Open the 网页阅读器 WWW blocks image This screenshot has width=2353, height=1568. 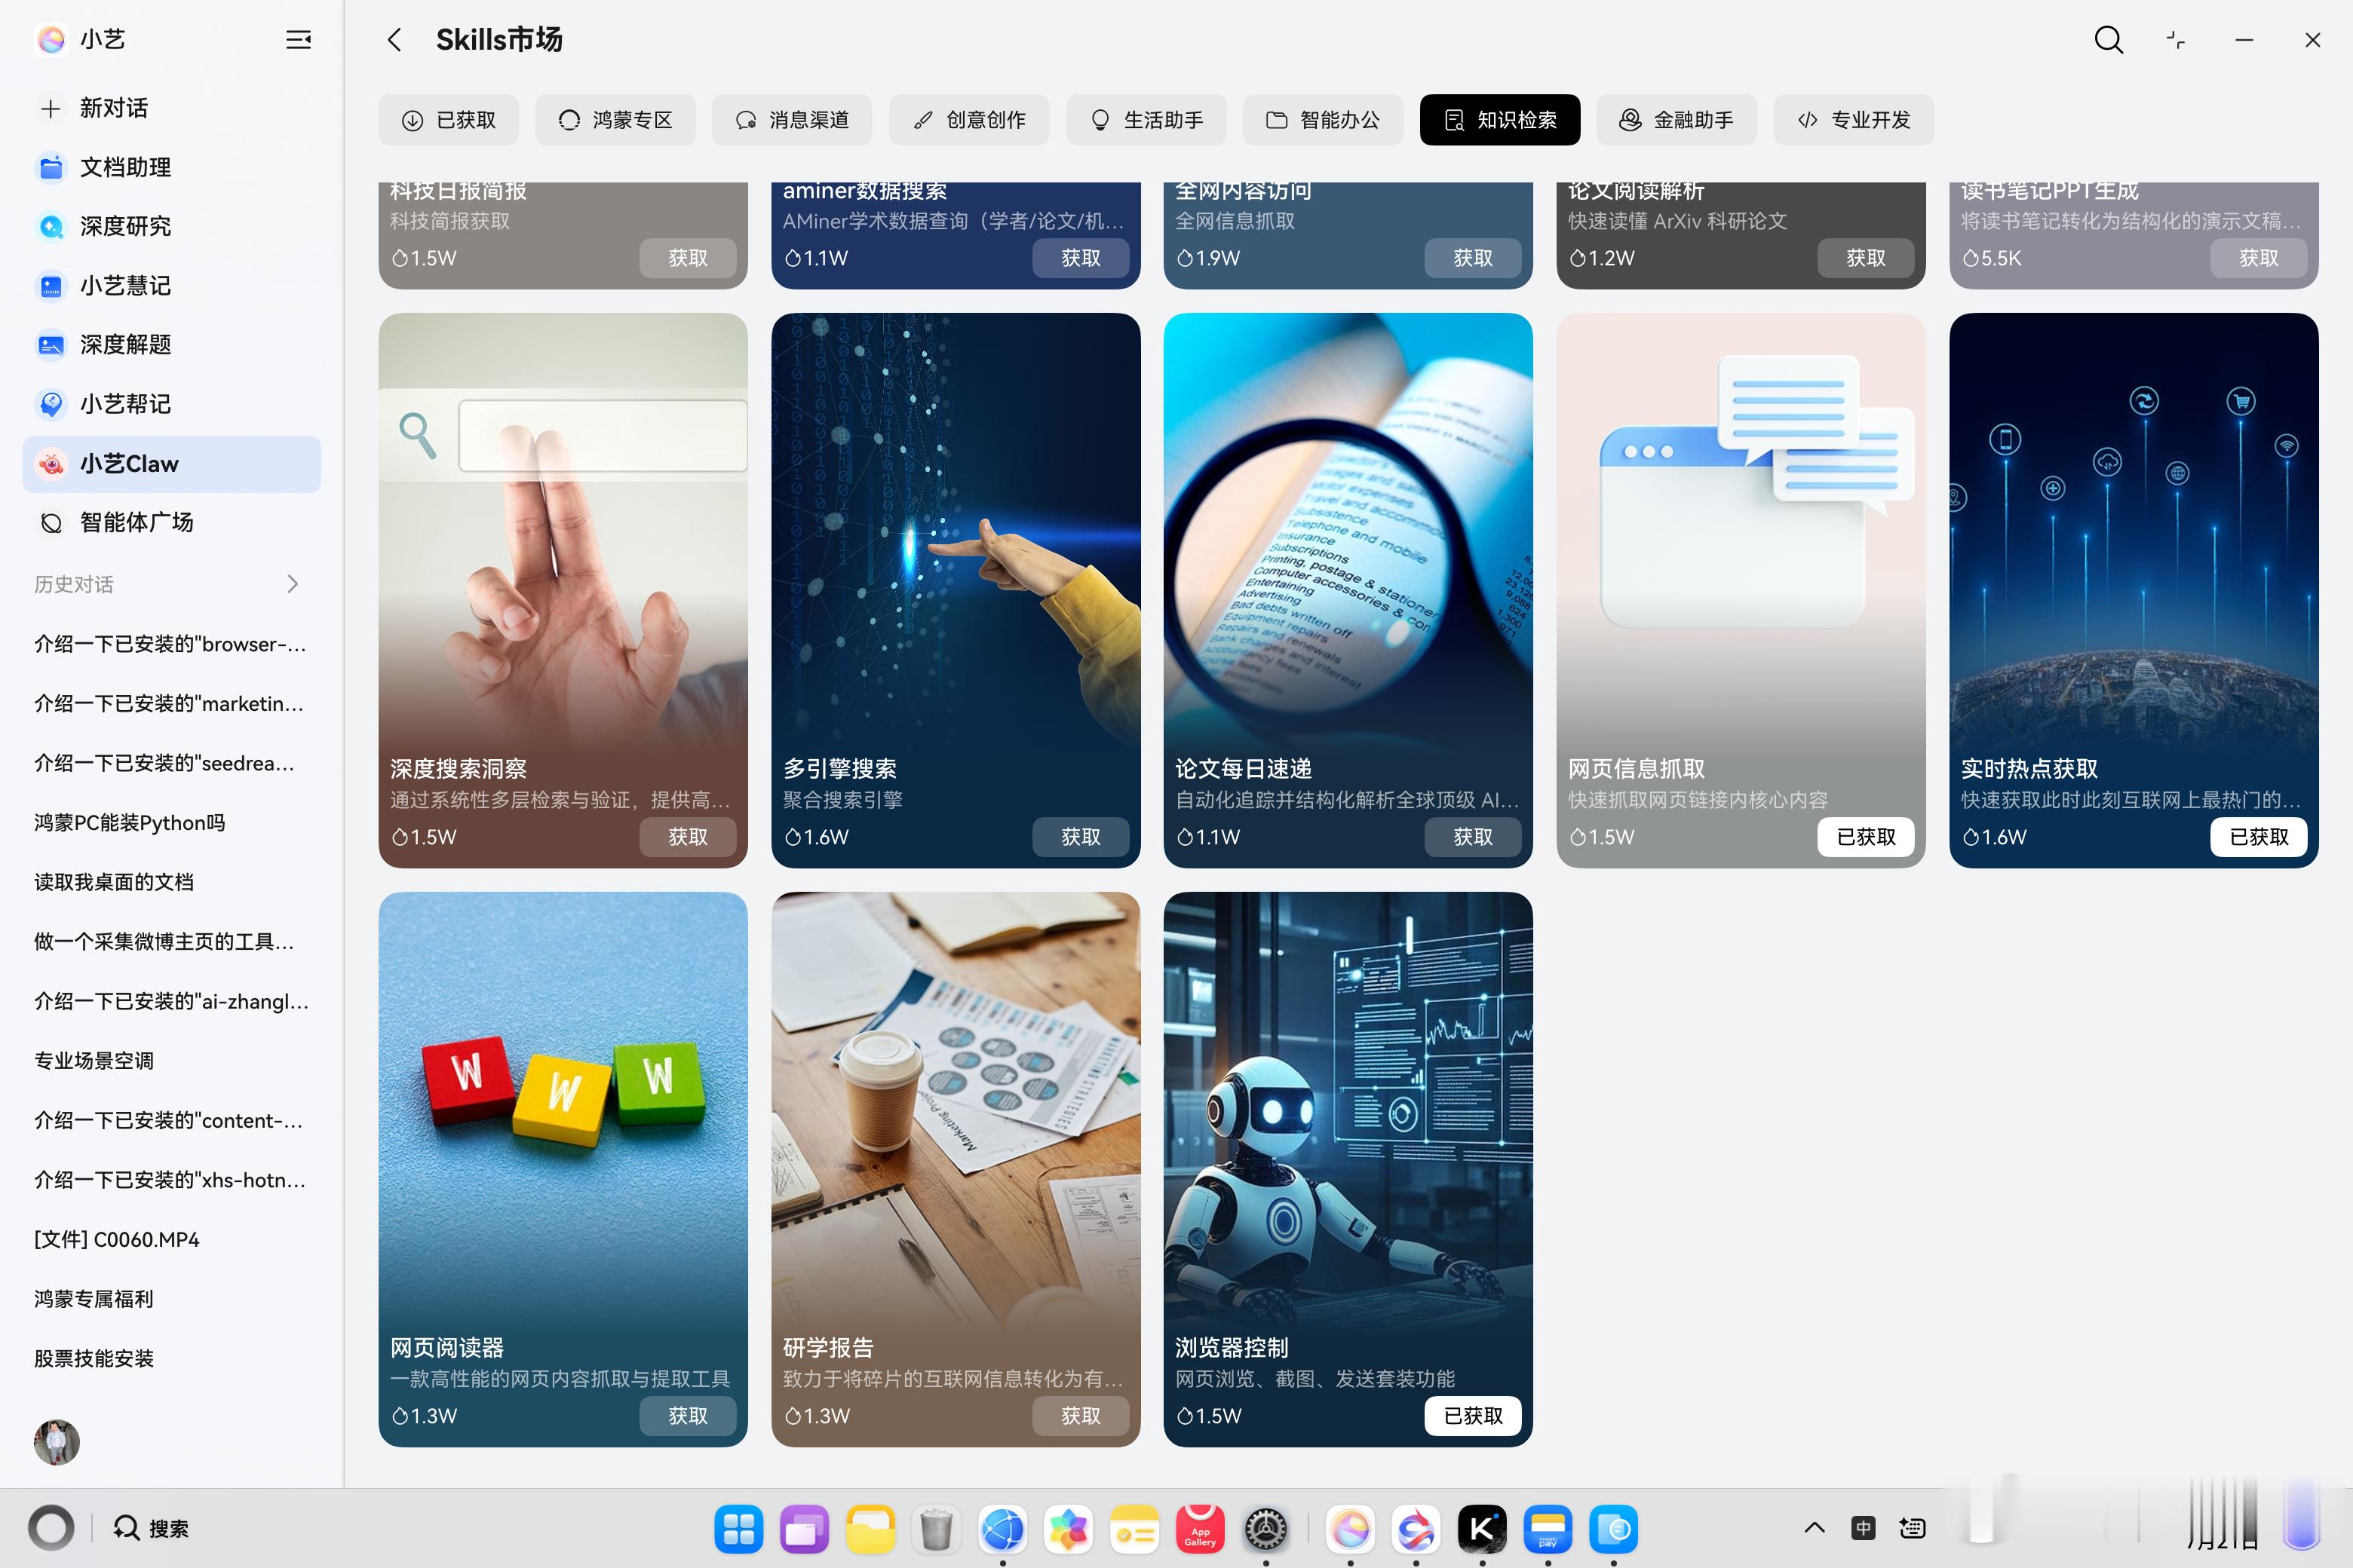click(563, 1110)
